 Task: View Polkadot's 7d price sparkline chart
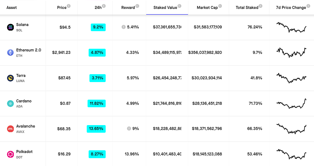(x=291, y=154)
